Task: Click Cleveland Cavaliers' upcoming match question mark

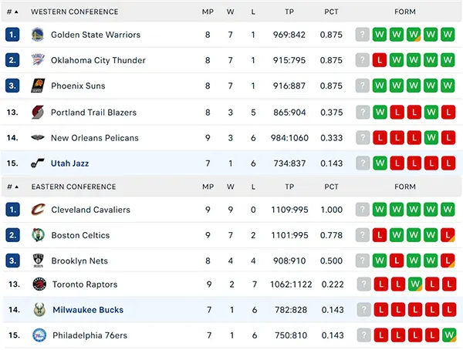Action: (363, 210)
